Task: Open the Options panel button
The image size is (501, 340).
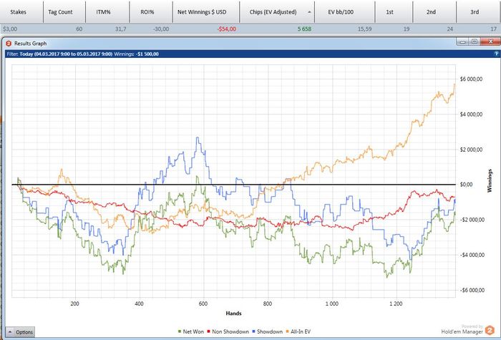Action: (x=21, y=332)
